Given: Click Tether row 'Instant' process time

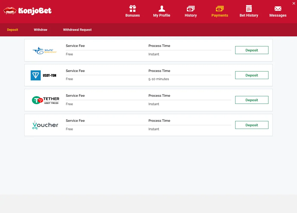Looking at the screenshot, I should (x=154, y=104).
